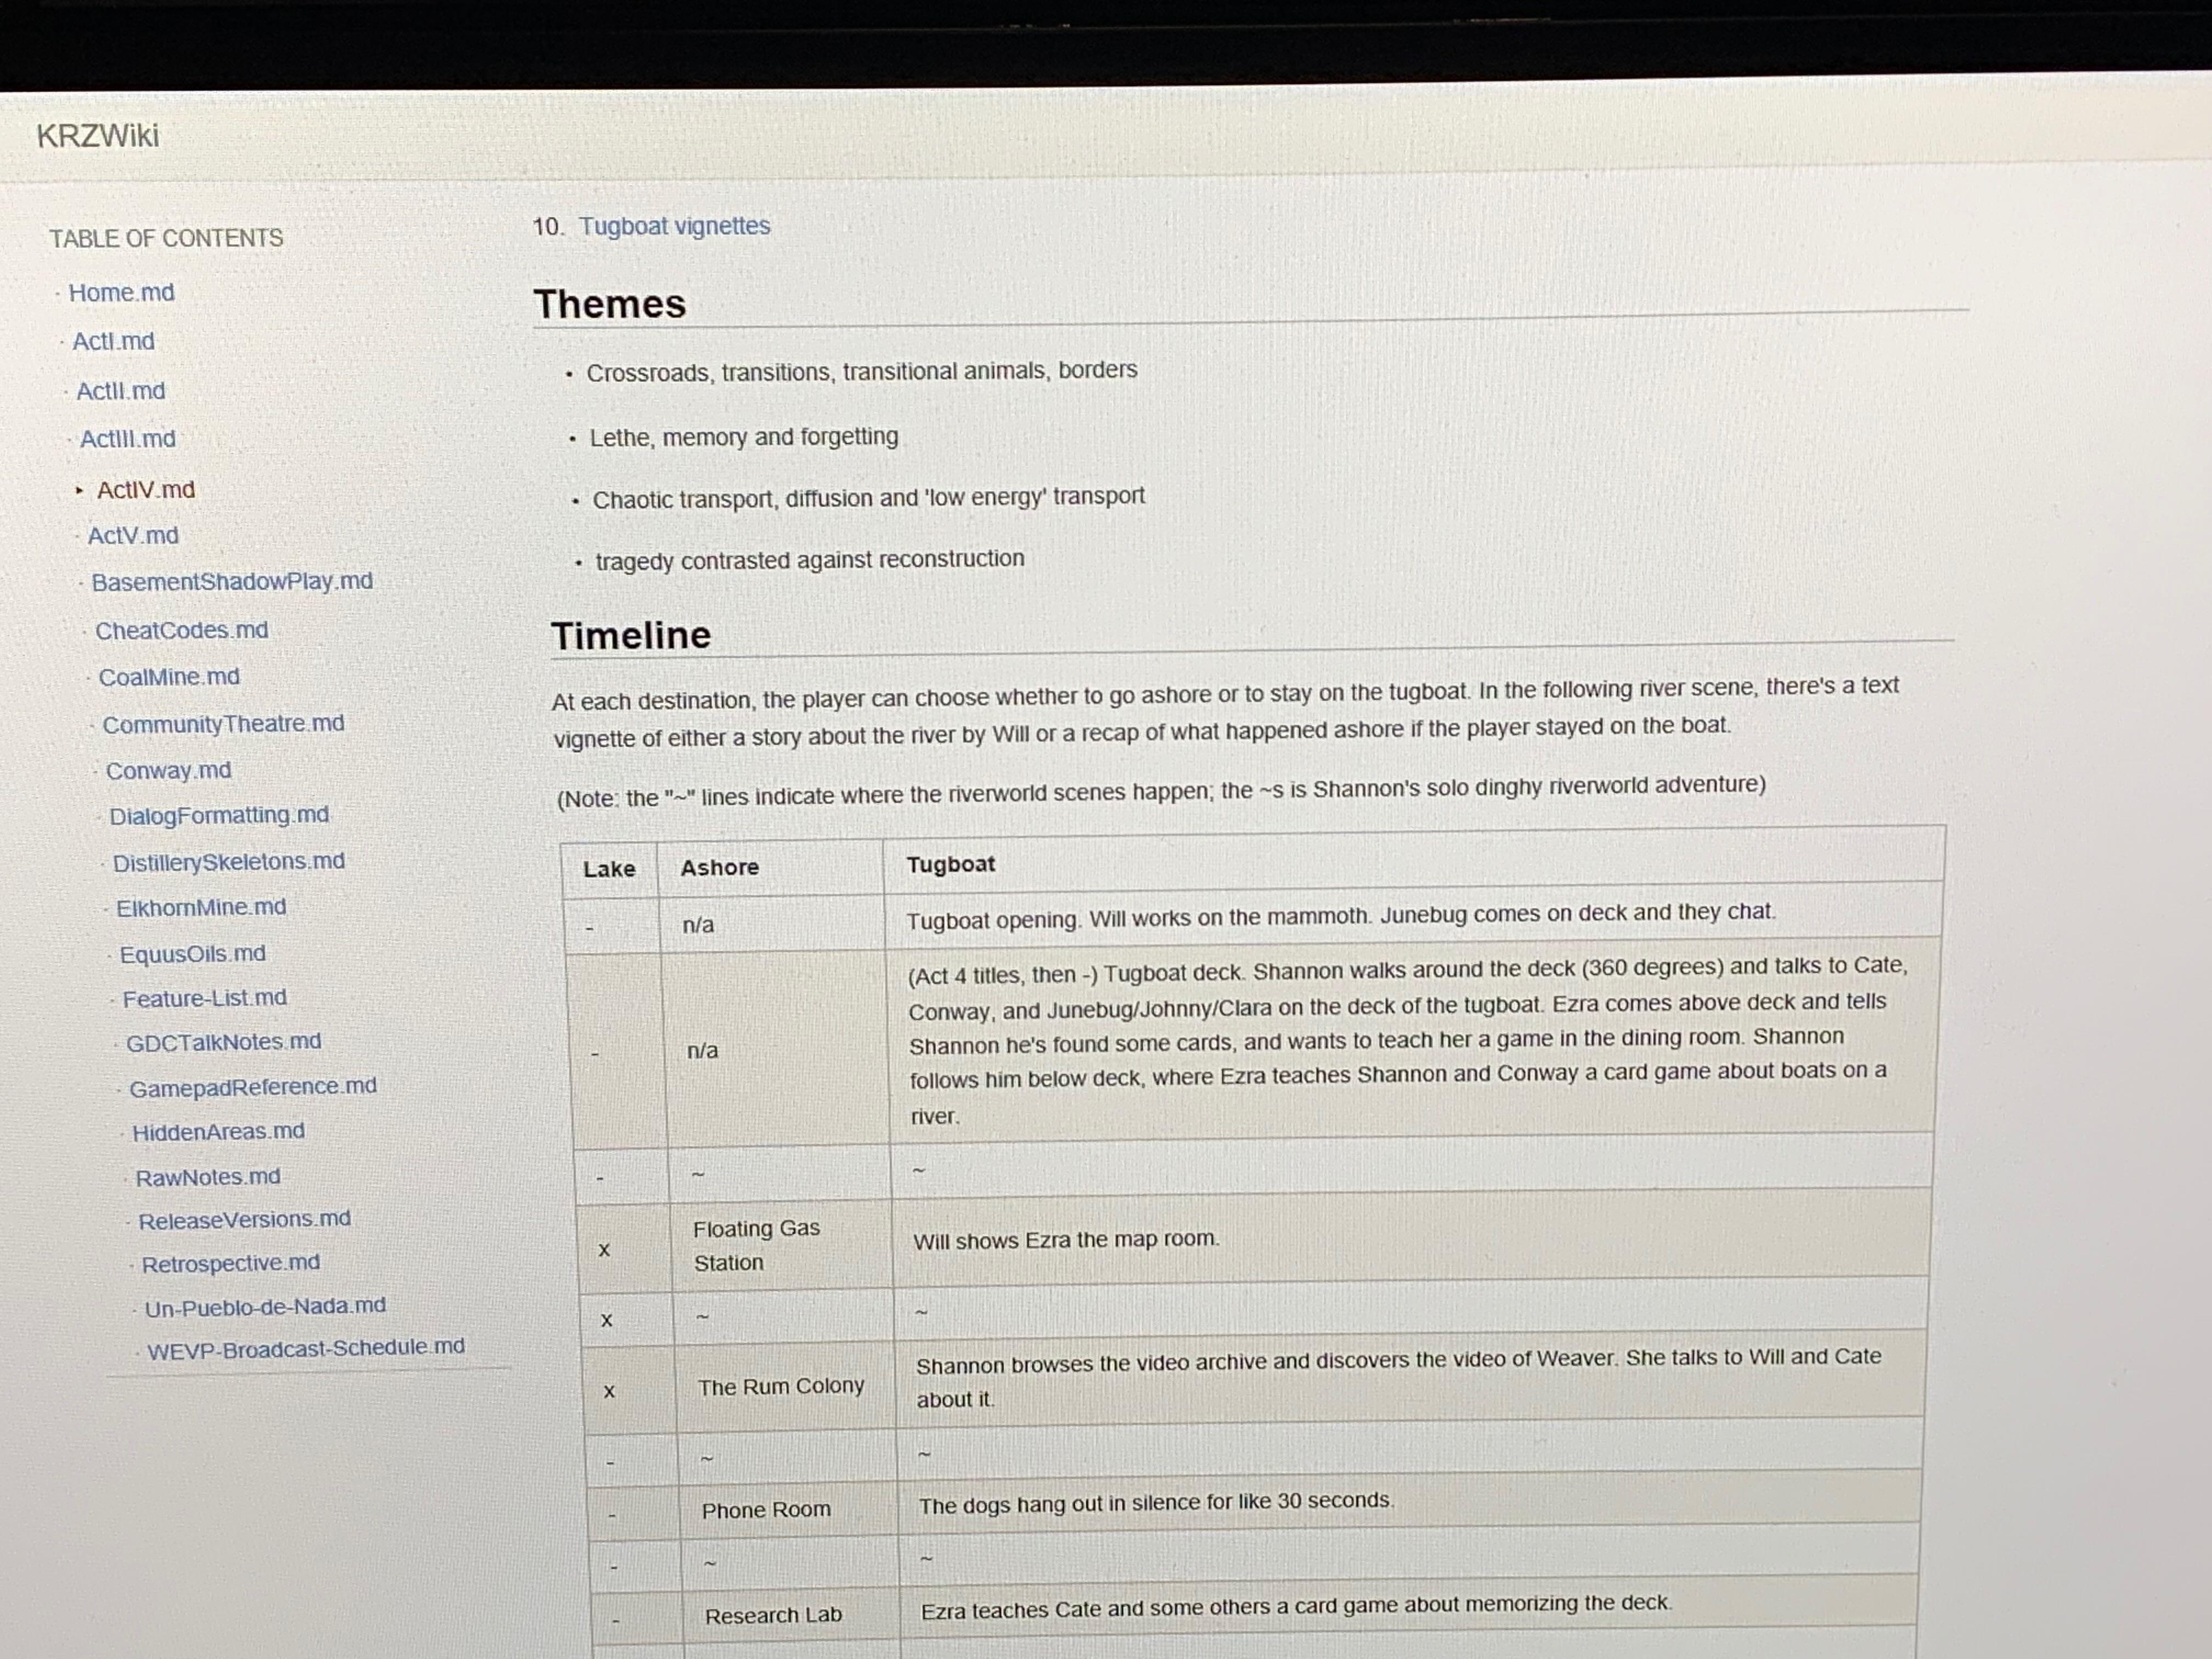Click the KRZWiki site title
Image resolution: width=2212 pixels, height=1659 pixels.
click(x=97, y=135)
